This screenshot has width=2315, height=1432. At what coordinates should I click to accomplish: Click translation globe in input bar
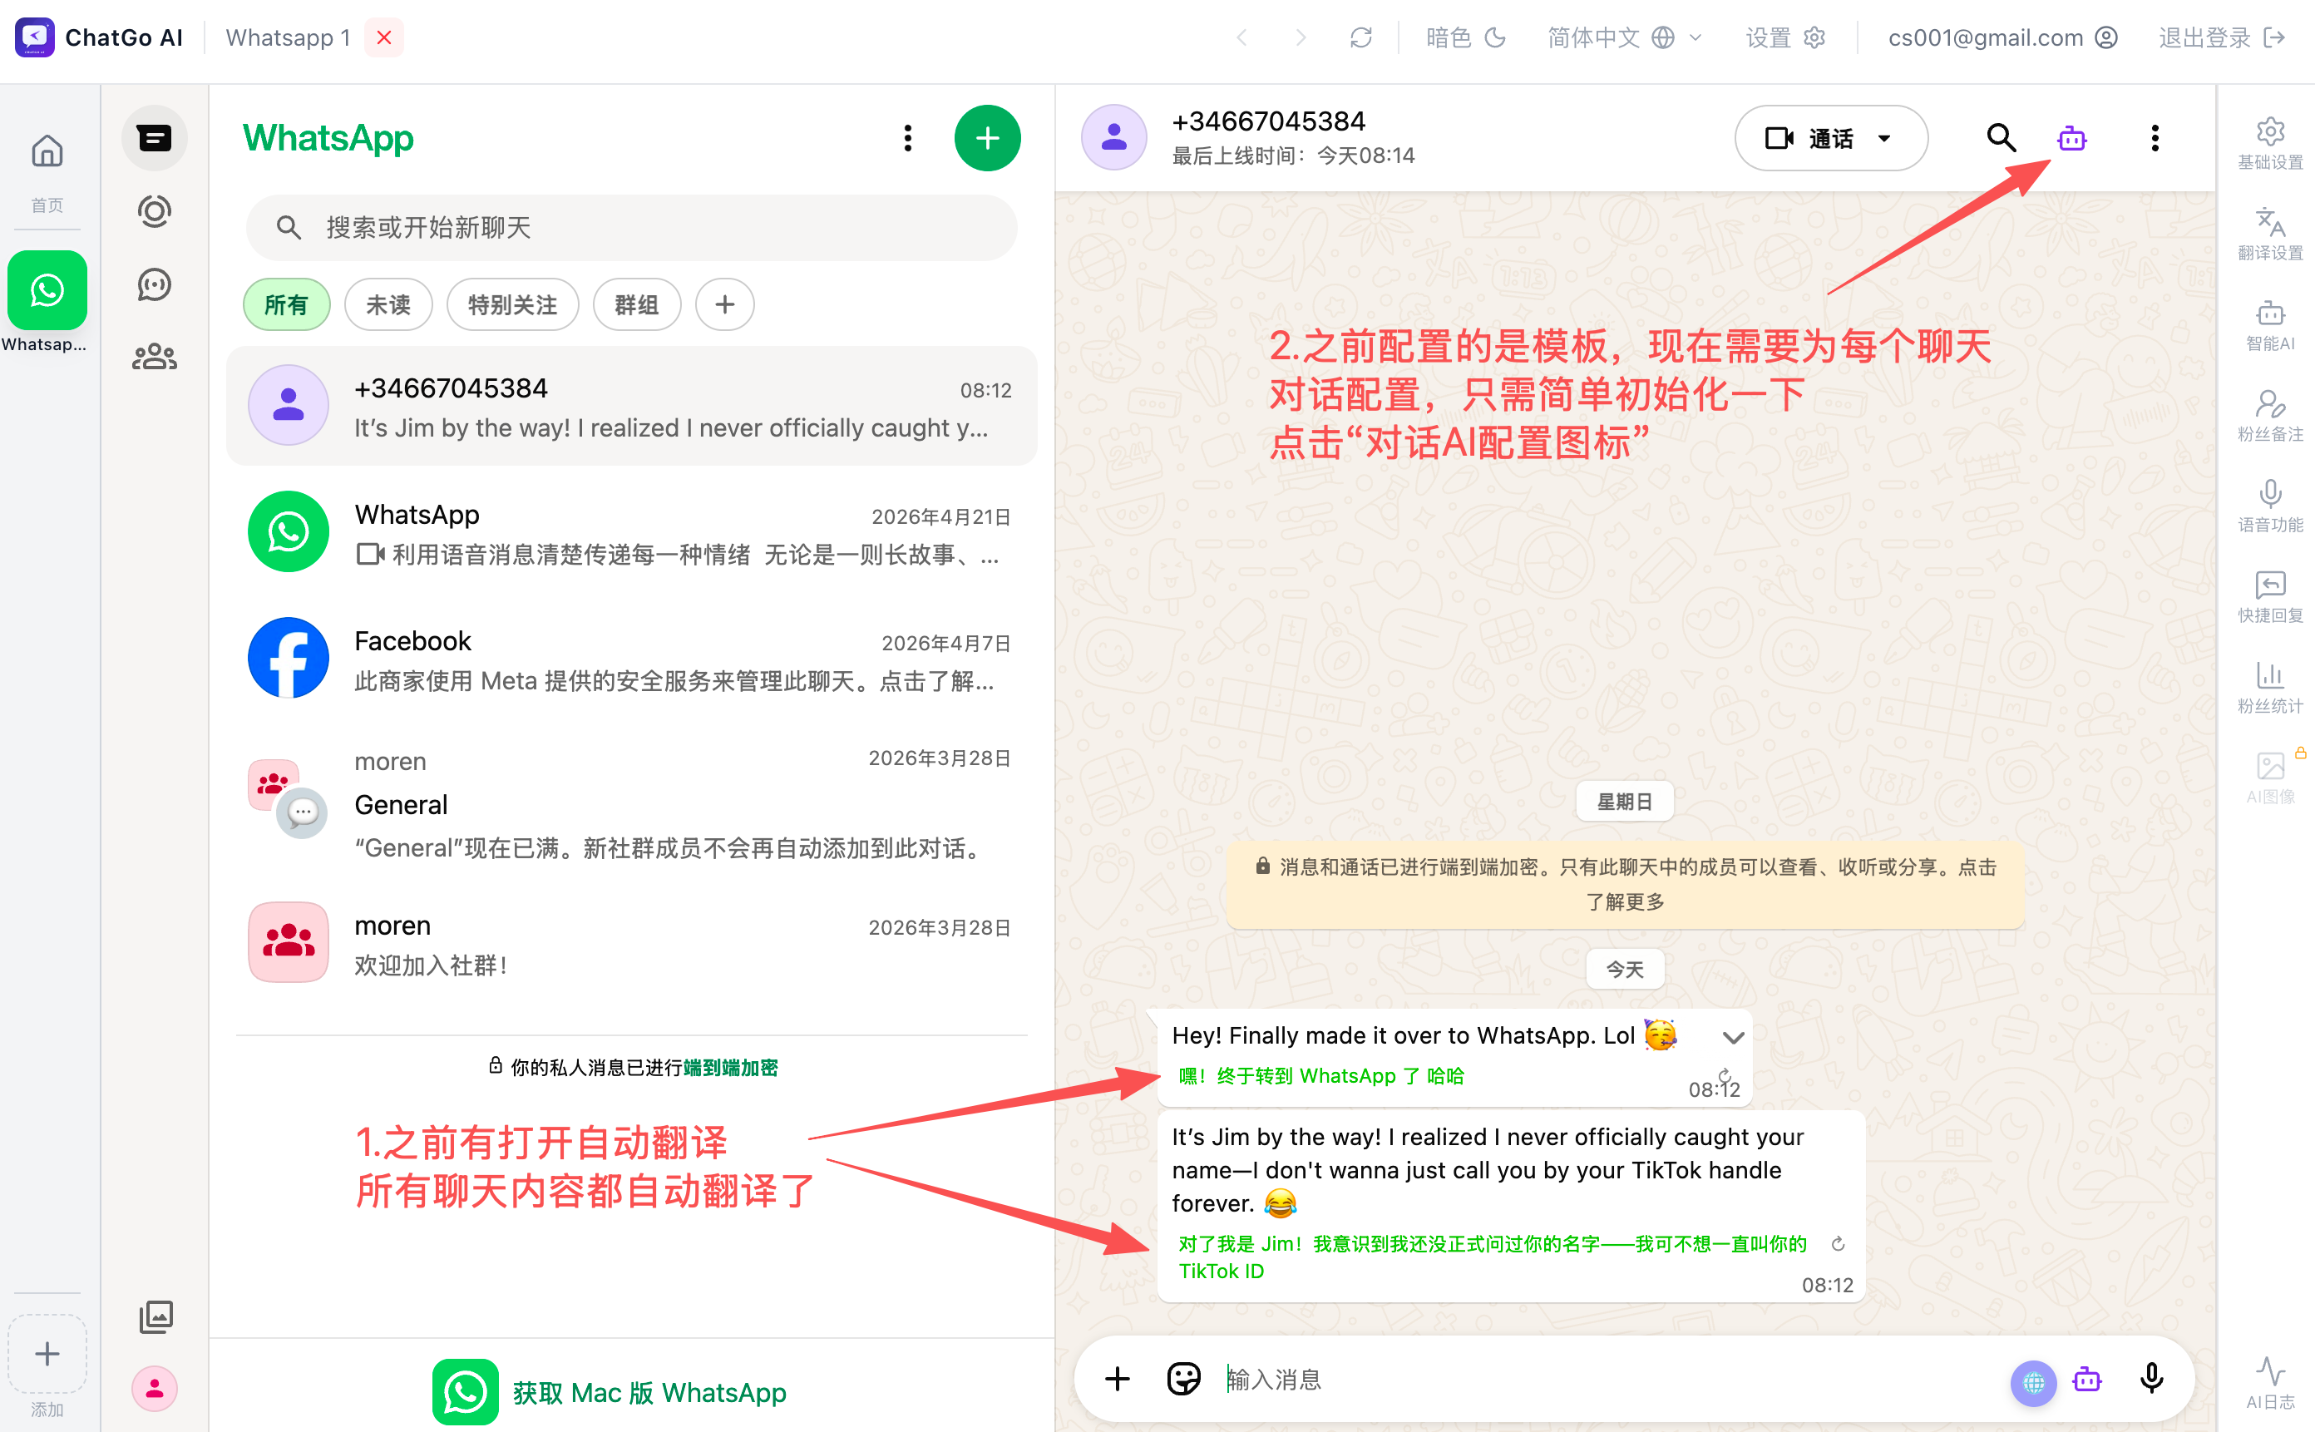pos(2032,1383)
